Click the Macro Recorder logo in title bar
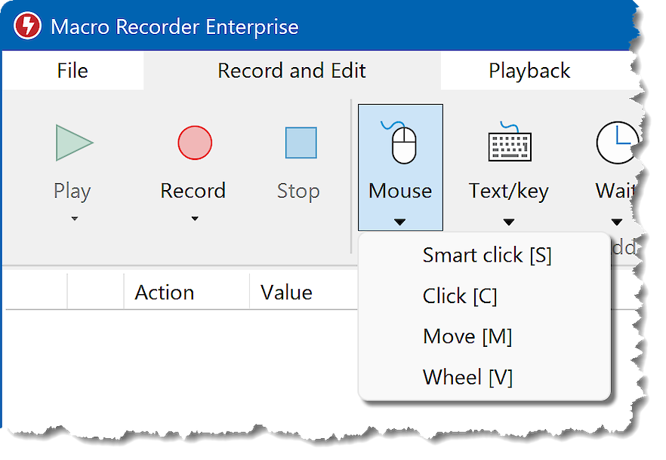This screenshot has height=460, width=666. click(x=28, y=27)
